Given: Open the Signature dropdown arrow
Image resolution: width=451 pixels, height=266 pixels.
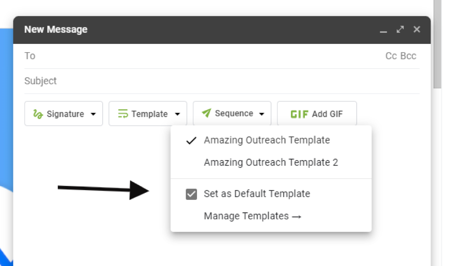Looking at the screenshot, I should pos(93,114).
